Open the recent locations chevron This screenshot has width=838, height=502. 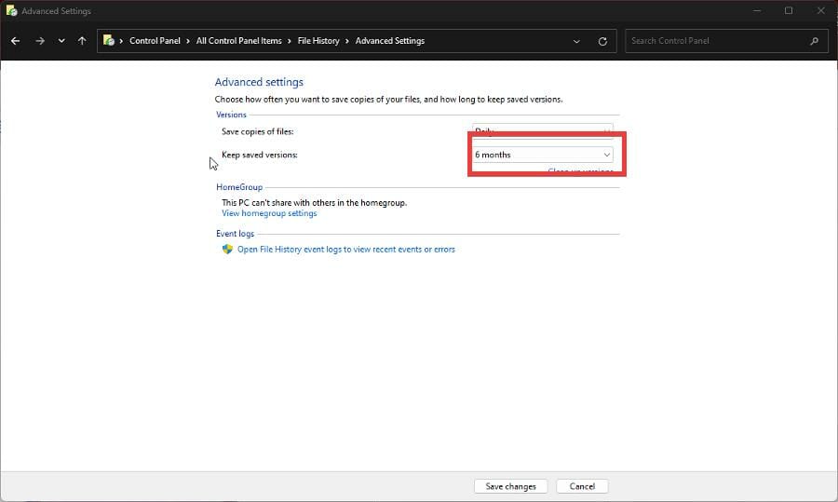pyautogui.click(x=61, y=41)
